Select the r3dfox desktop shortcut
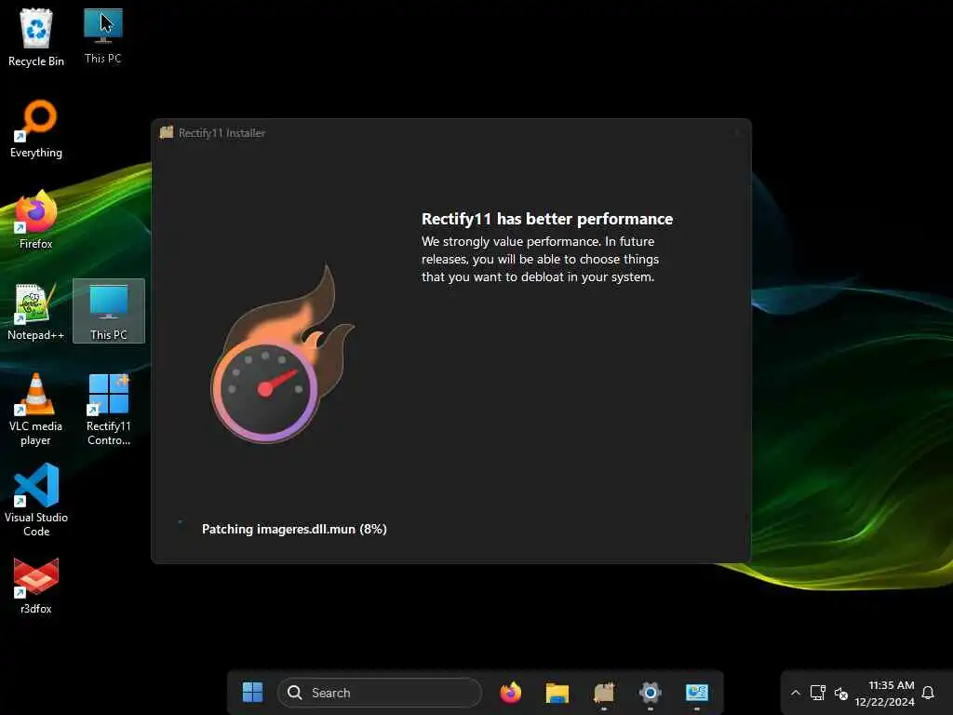The image size is (953, 715). coord(36,585)
